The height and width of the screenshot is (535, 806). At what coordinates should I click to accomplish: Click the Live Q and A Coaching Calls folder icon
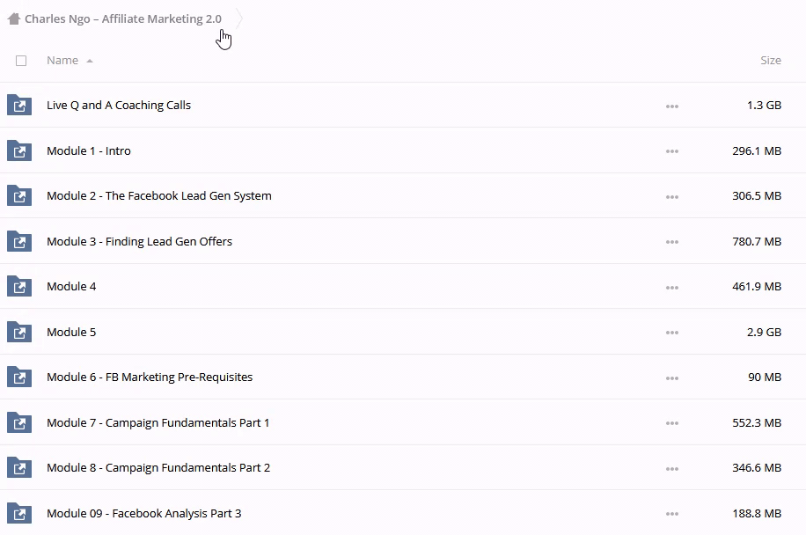(x=19, y=106)
